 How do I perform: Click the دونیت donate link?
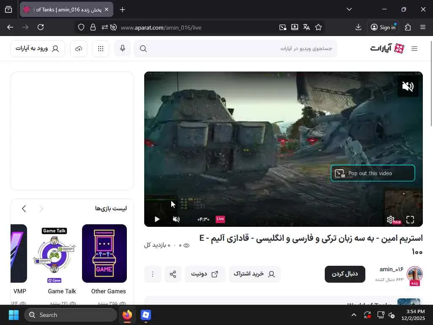[205, 274]
